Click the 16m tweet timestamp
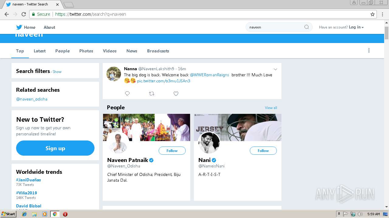This screenshot has height=218, width=389. 182,69
